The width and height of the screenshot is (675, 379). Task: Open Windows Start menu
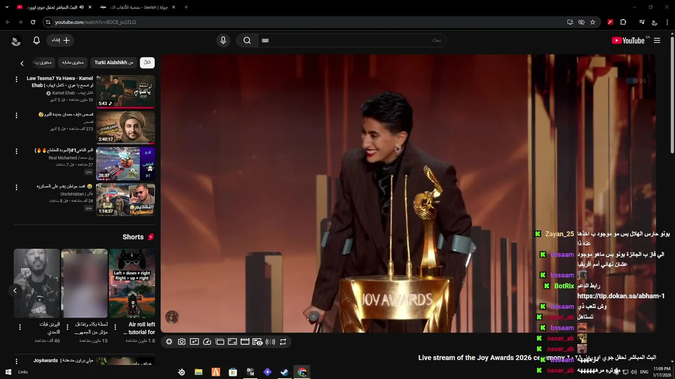coord(8,372)
